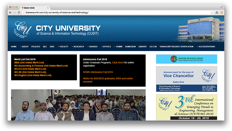This screenshot has width=232, height=131.
Task: Go to the HOME menu item
Action: pos(14,47)
